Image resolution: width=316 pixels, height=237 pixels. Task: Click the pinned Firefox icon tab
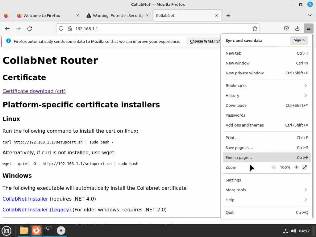(6, 15)
